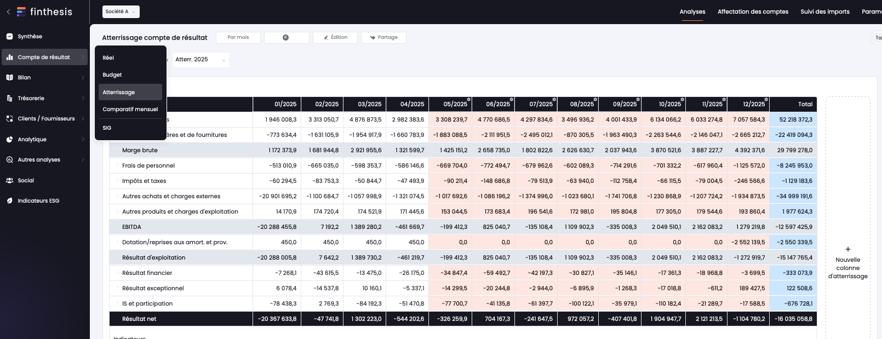Click the Social people icon

(x=9, y=181)
